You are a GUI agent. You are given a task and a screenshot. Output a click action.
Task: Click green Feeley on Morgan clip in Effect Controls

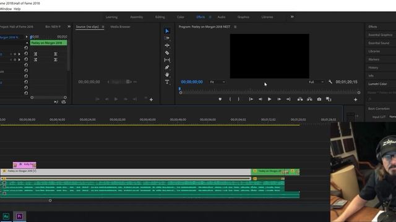48,43
